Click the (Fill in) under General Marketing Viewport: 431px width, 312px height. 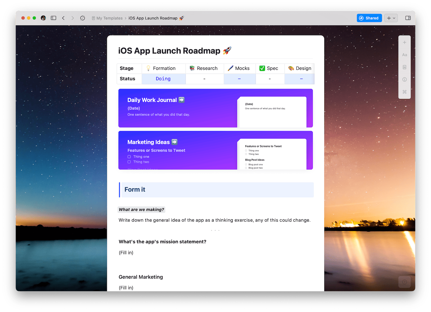[x=126, y=288]
